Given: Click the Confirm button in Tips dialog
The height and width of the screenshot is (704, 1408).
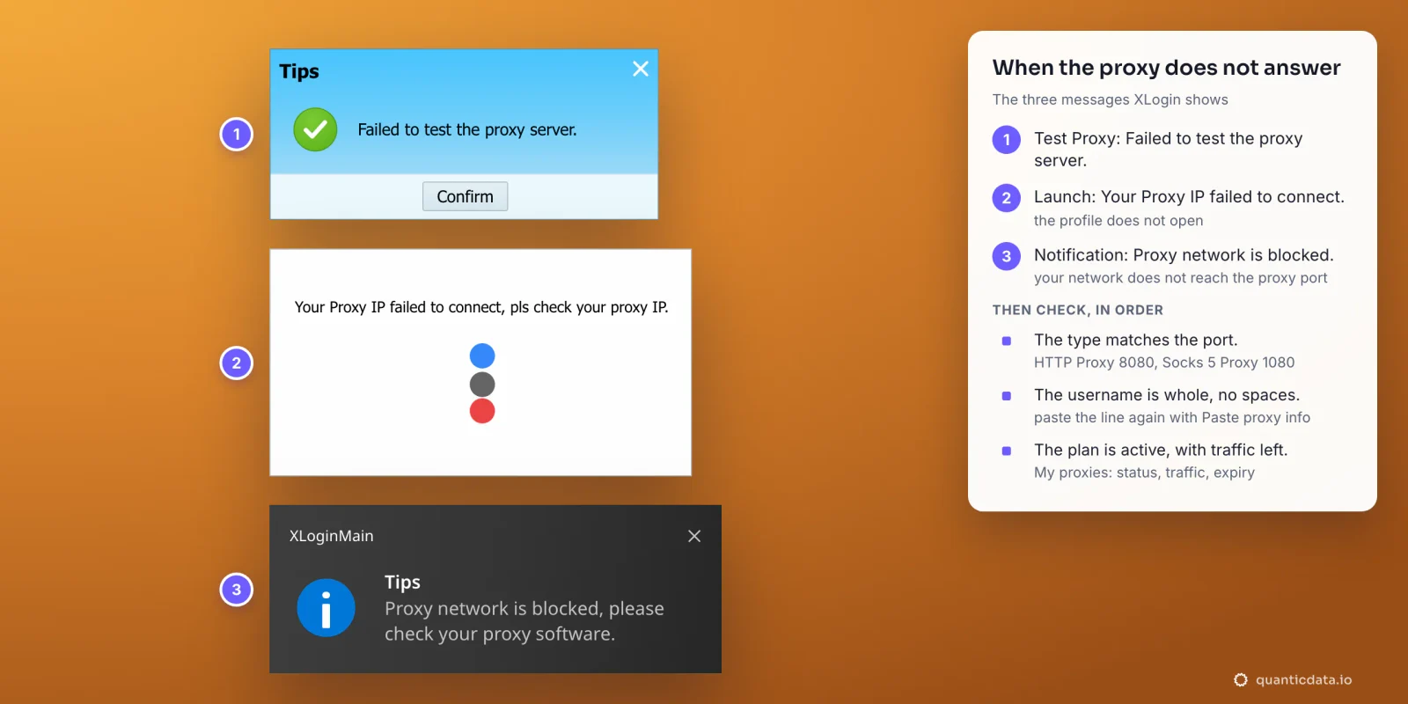Looking at the screenshot, I should click(465, 196).
